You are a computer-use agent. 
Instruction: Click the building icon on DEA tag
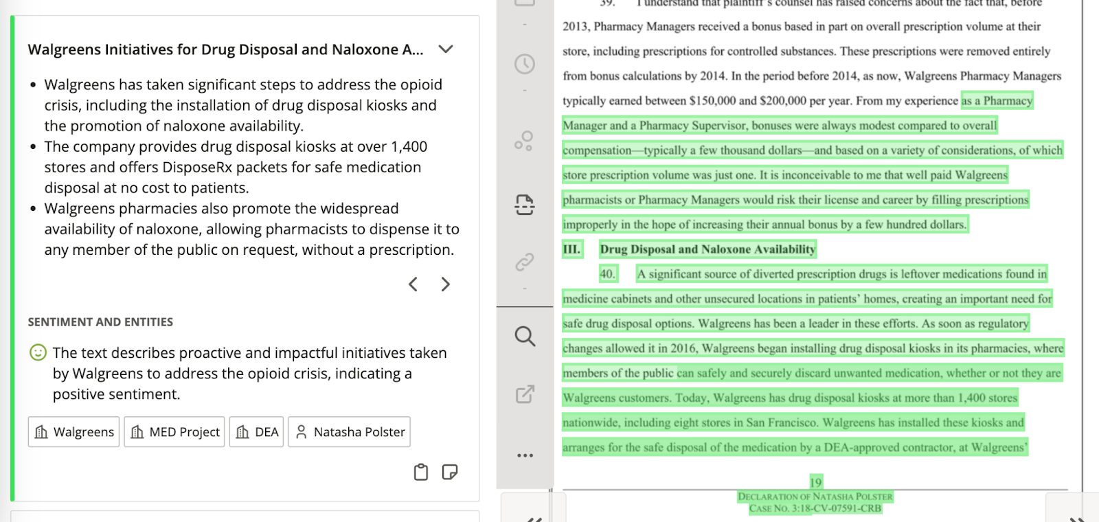242,432
